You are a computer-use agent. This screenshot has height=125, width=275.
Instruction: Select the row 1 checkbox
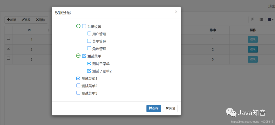coord(8,38)
